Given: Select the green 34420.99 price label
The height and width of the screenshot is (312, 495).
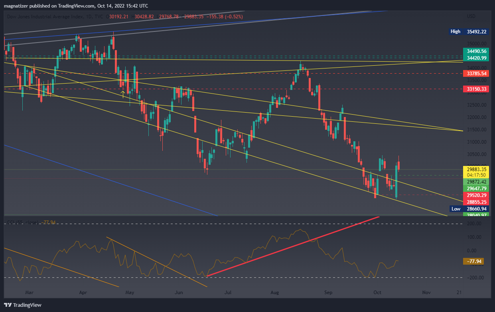Looking at the screenshot, I should click(x=477, y=58).
